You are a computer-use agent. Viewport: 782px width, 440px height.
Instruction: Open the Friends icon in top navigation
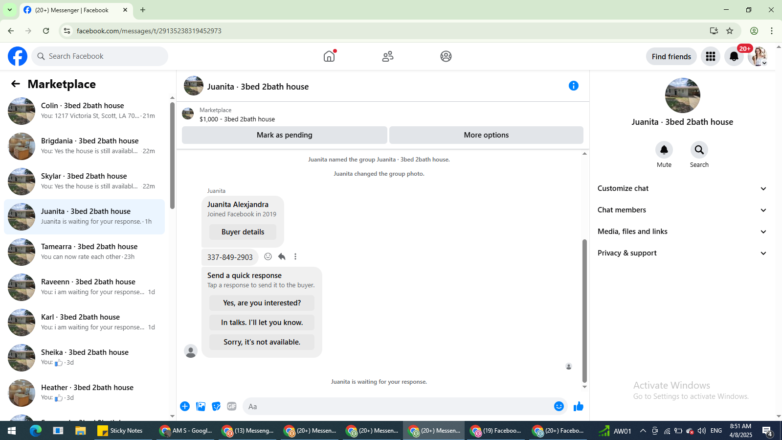pyautogui.click(x=388, y=56)
